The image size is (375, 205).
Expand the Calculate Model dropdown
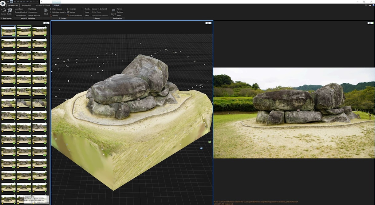65,12
